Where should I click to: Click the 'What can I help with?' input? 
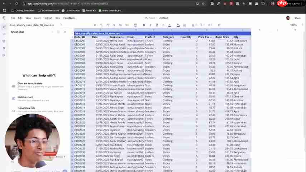point(39,75)
